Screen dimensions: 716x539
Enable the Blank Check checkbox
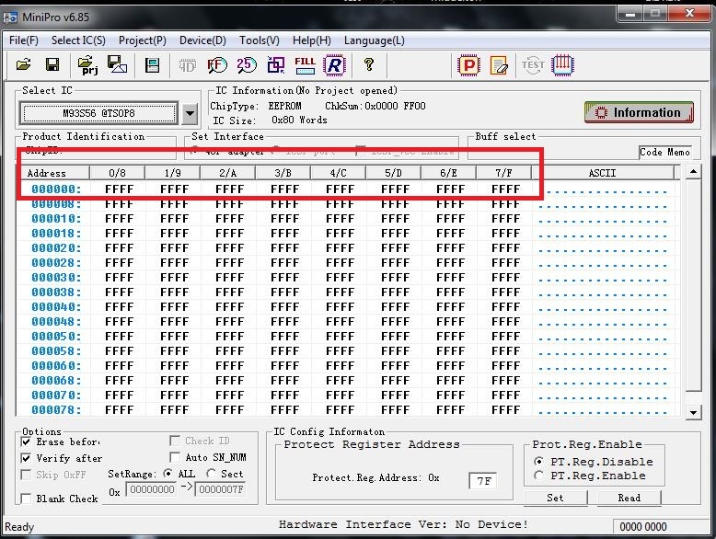pos(27,499)
